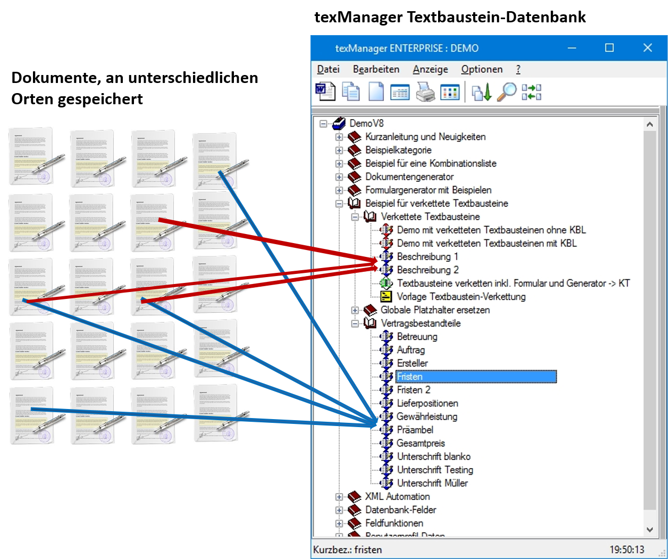
Task: Open the Optionen menu
Action: tap(482, 69)
